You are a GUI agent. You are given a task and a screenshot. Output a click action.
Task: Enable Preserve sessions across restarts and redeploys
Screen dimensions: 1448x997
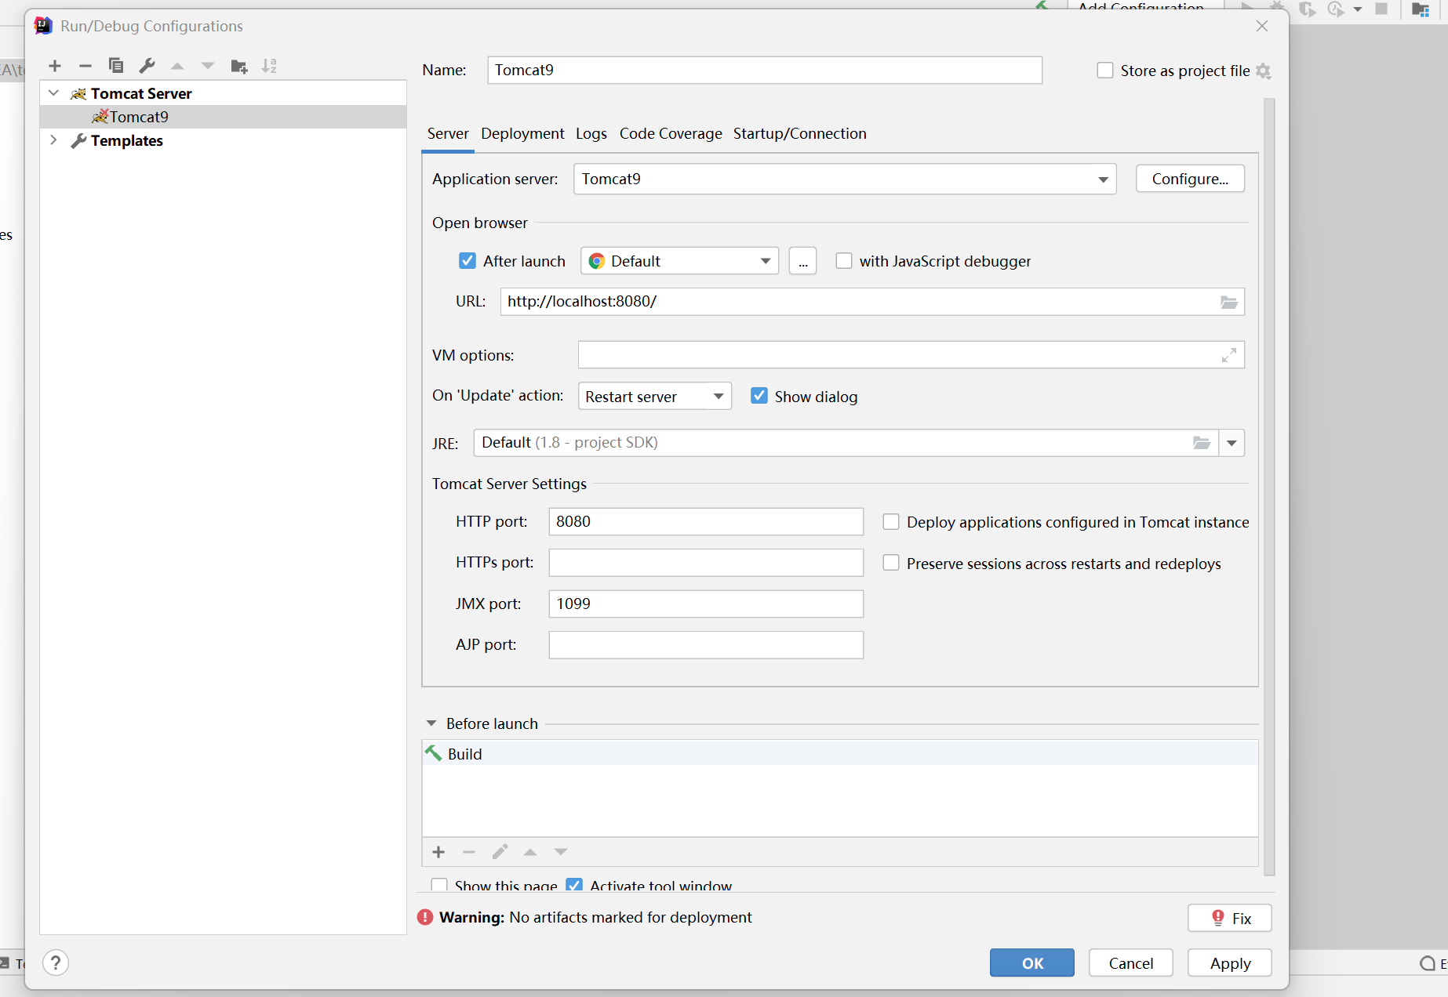click(x=891, y=563)
